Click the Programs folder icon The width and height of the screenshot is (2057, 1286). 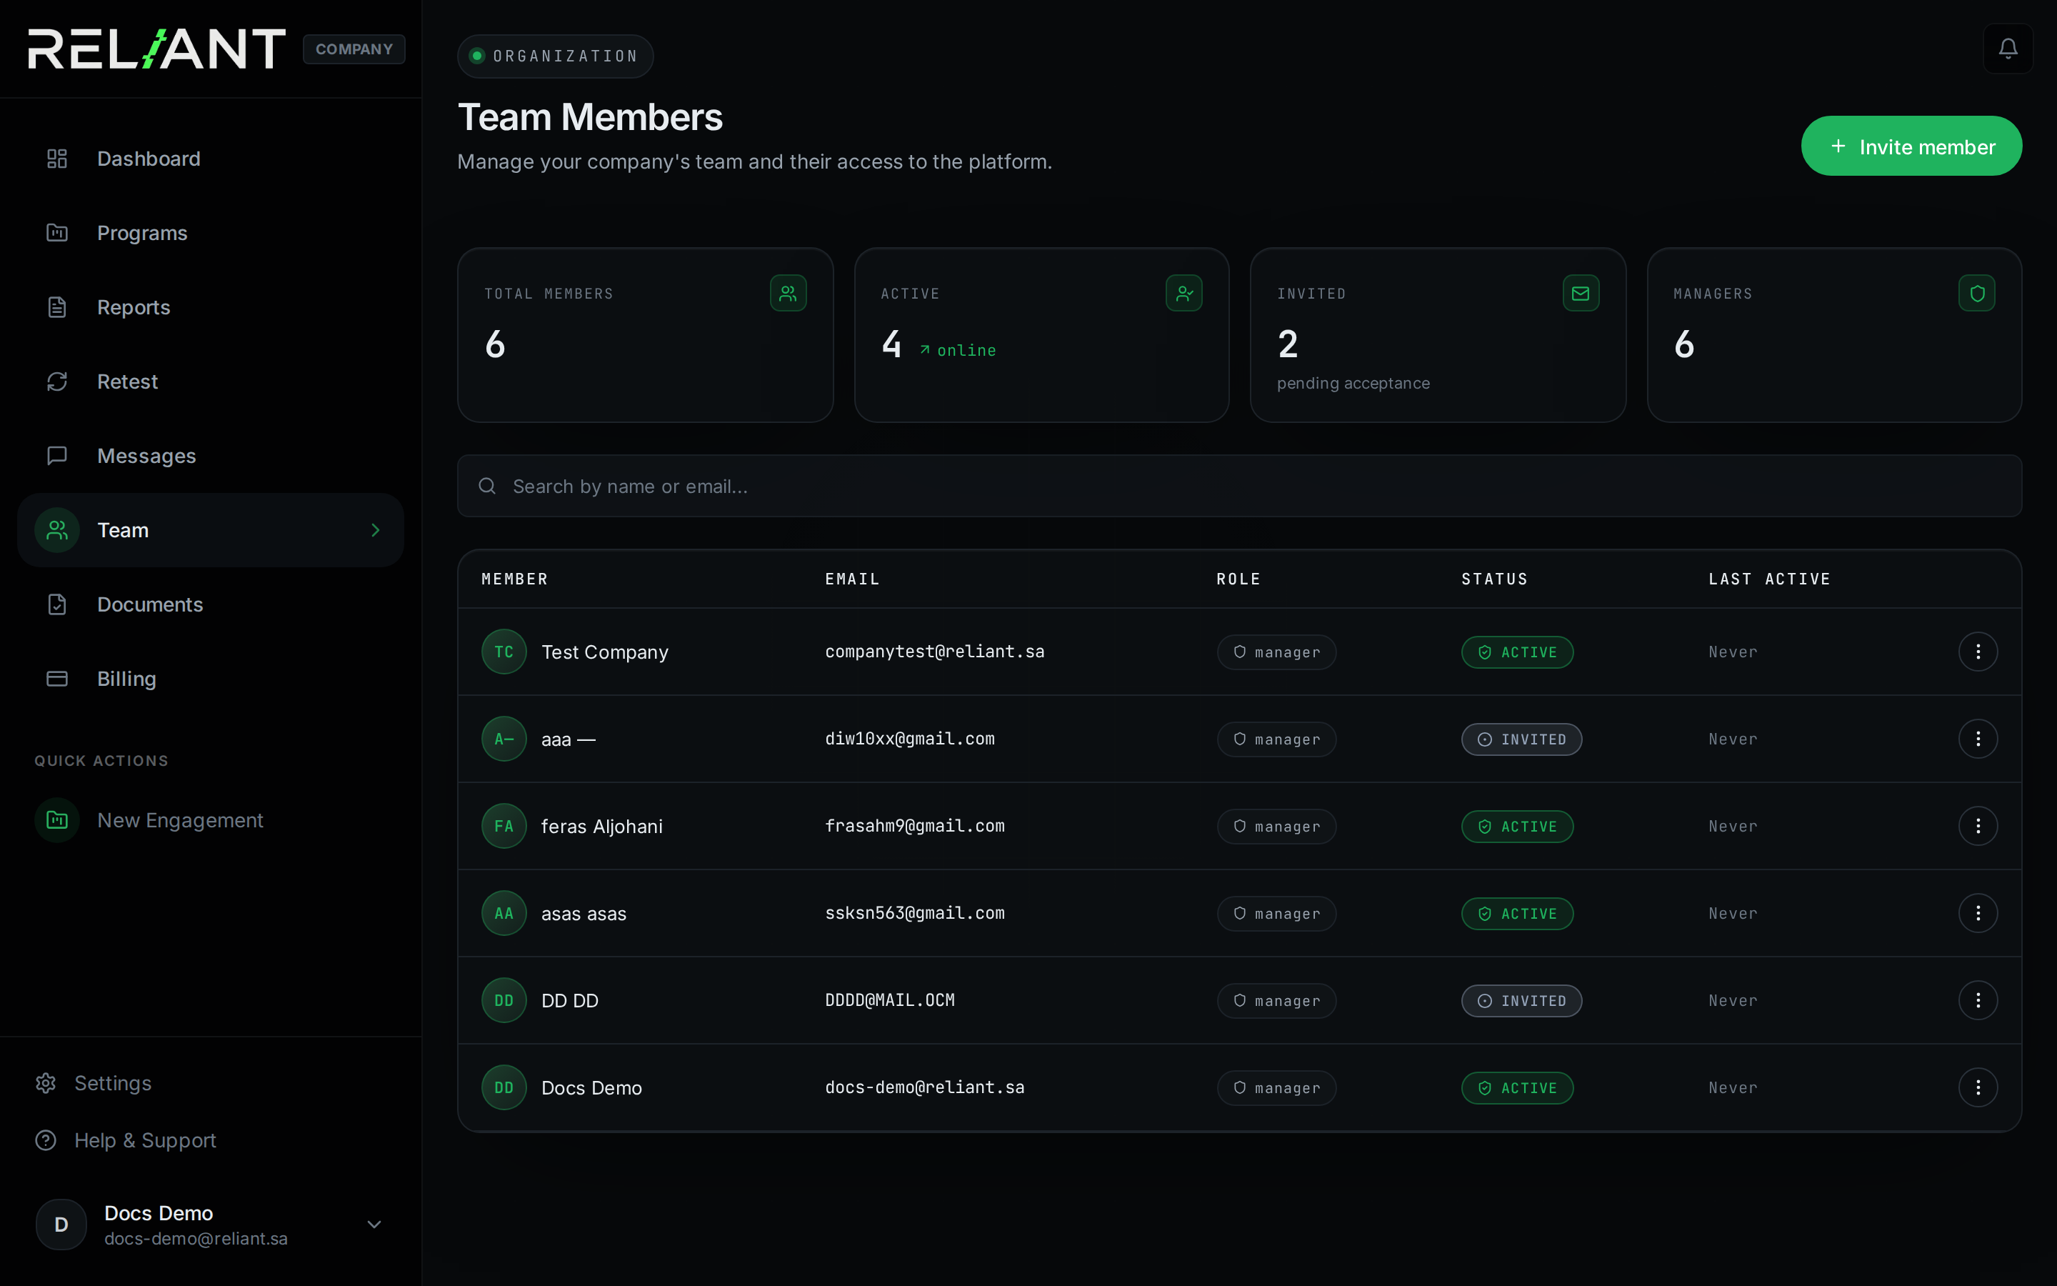[57, 233]
